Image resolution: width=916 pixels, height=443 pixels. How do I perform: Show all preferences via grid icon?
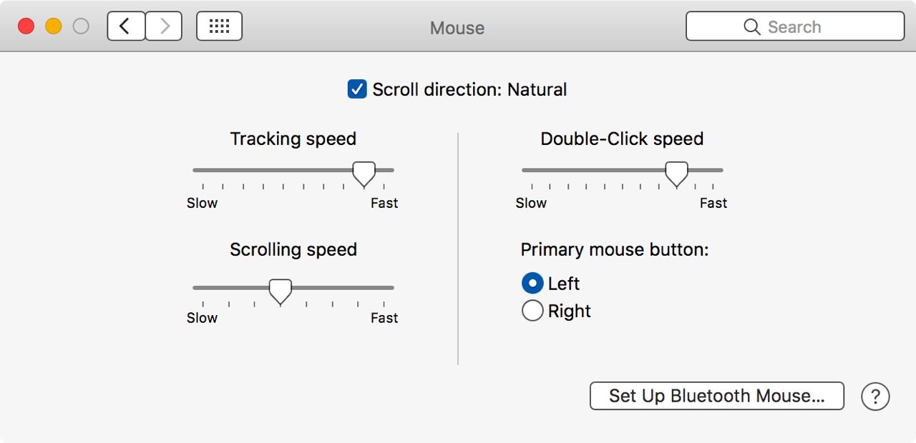pos(219,26)
